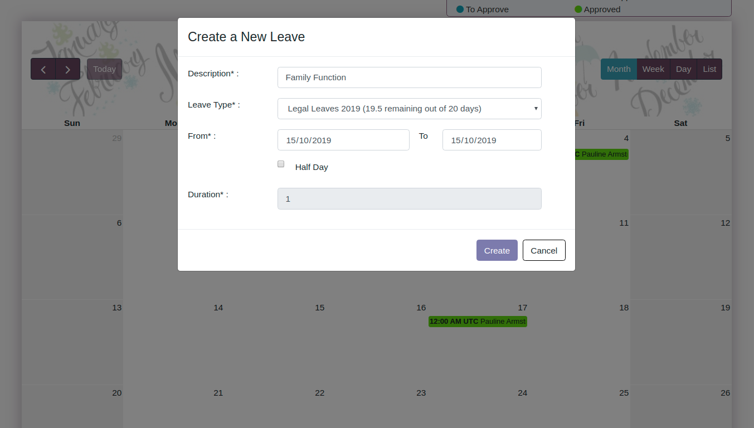Click the Today button in calendar
Viewport: 754px width, 428px height.
coord(104,69)
